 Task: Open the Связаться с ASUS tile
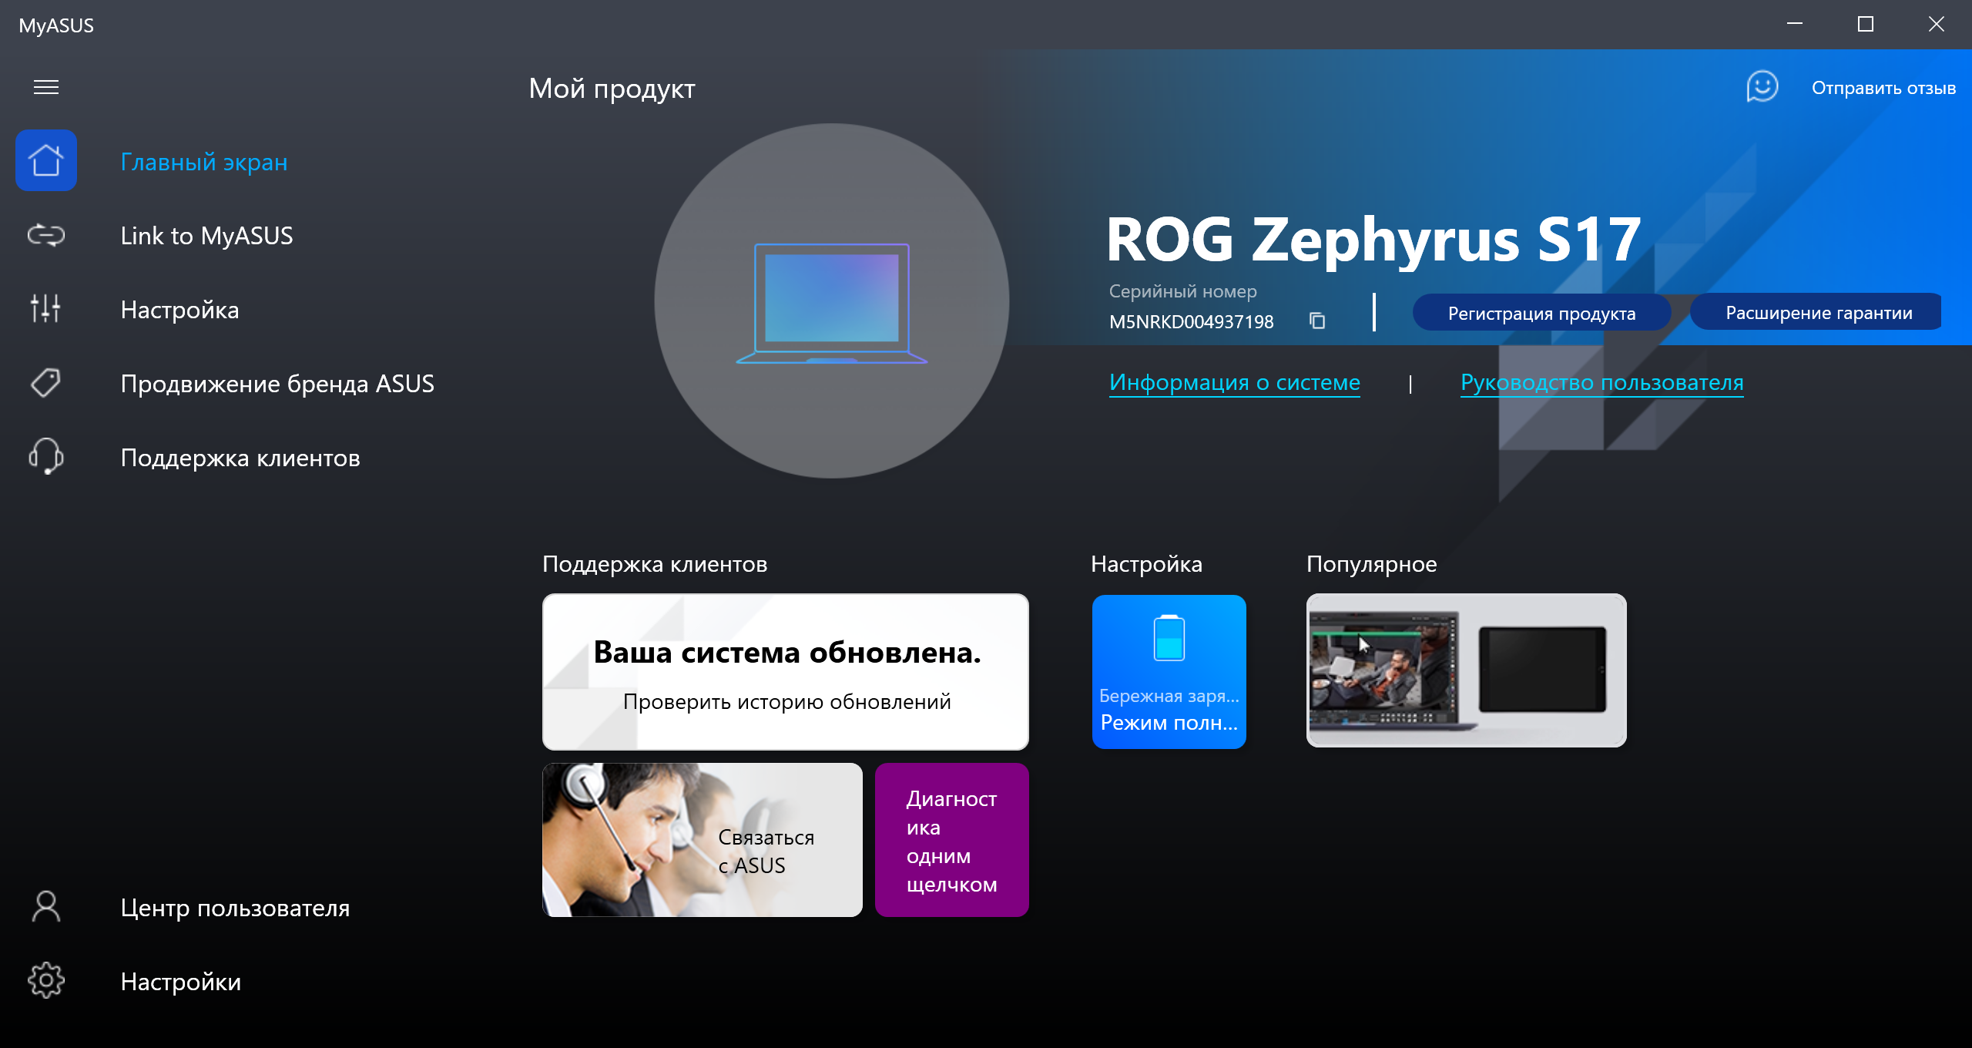702,840
